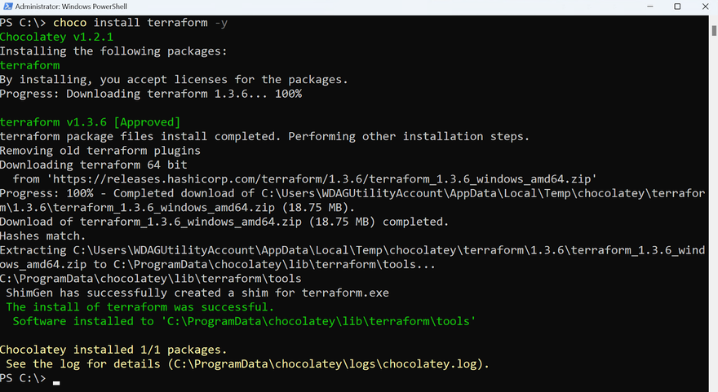Click the "Downloading terraform 64 bit" line

click(x=93, y=165)
